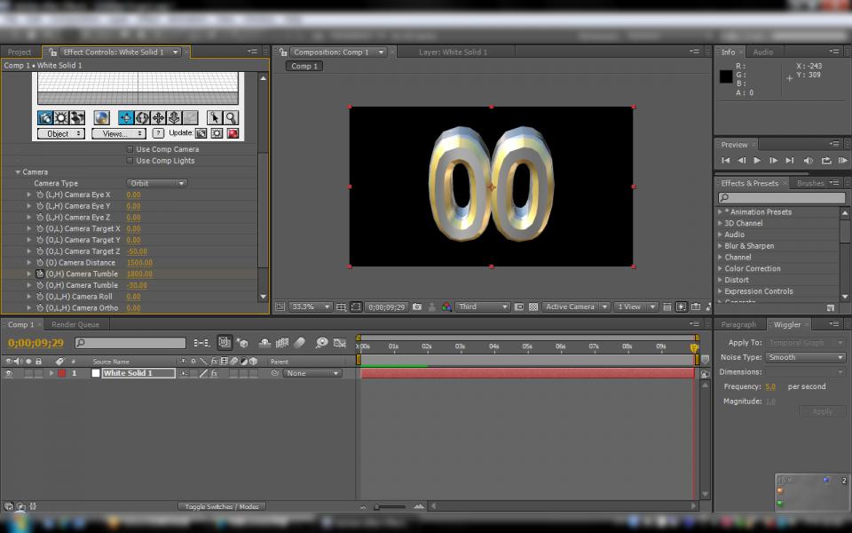Click the magnifier zoom tool in effect controls
The height and width of the screenshot is (533, 852).
coord(231,117)
